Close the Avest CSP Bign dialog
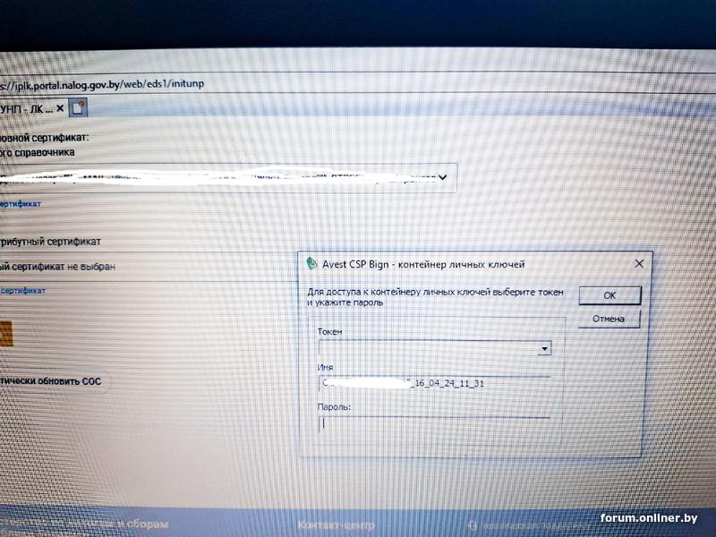Image resolution: width=716 pixels, height=537 pixels. (639, 263)
